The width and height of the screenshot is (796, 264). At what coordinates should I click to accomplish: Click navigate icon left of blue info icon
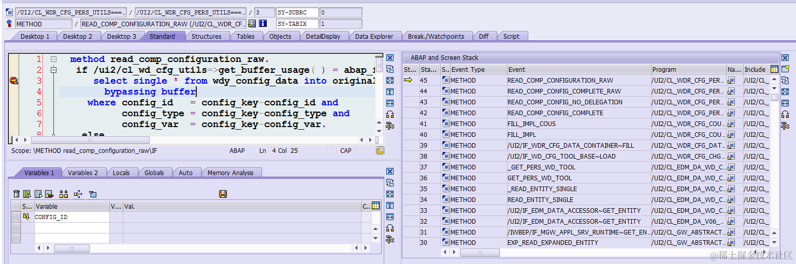tap(252, 24)
